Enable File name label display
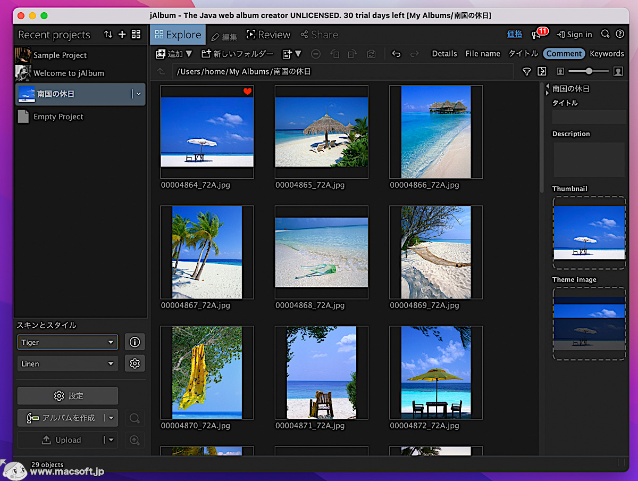Screen dimensions: 638x481 coord(482,53)
